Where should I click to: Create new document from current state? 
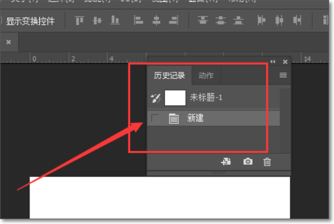pos(226,162)
